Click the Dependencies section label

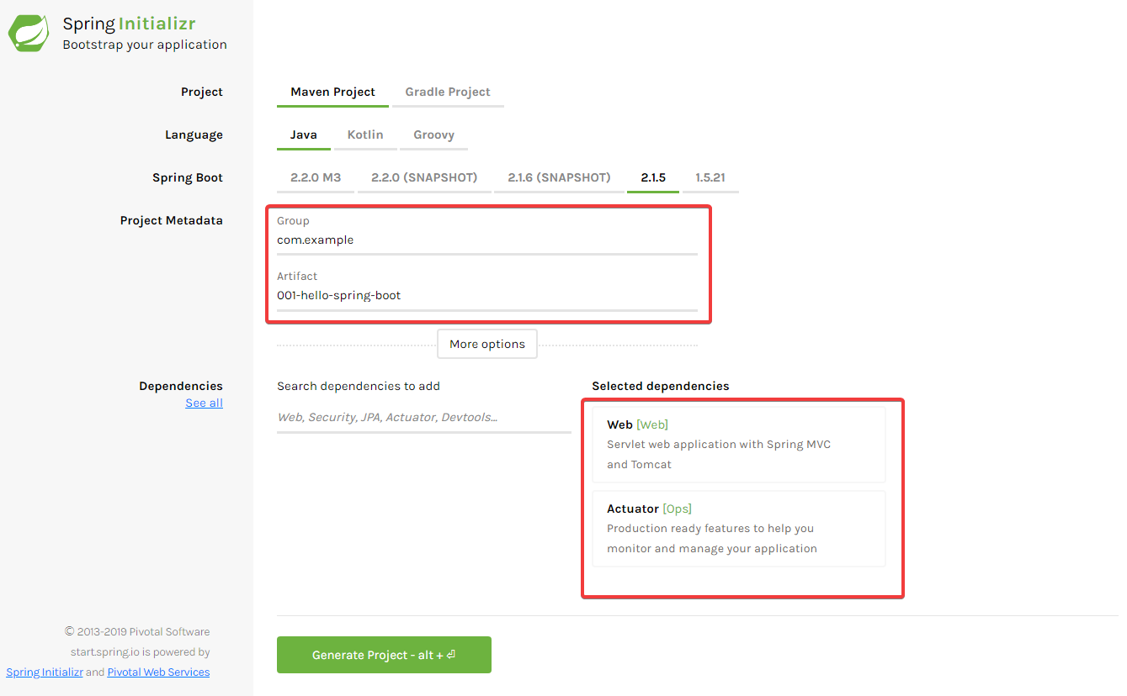181,387
